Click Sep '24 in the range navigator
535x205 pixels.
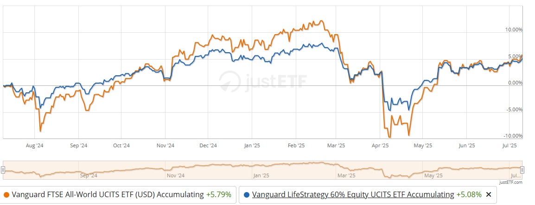click(x=89, y=175)
